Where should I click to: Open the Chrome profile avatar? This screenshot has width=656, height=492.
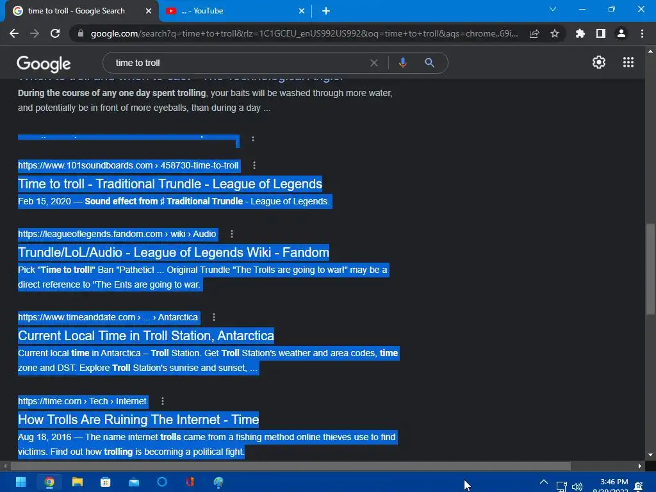[621, 33]
